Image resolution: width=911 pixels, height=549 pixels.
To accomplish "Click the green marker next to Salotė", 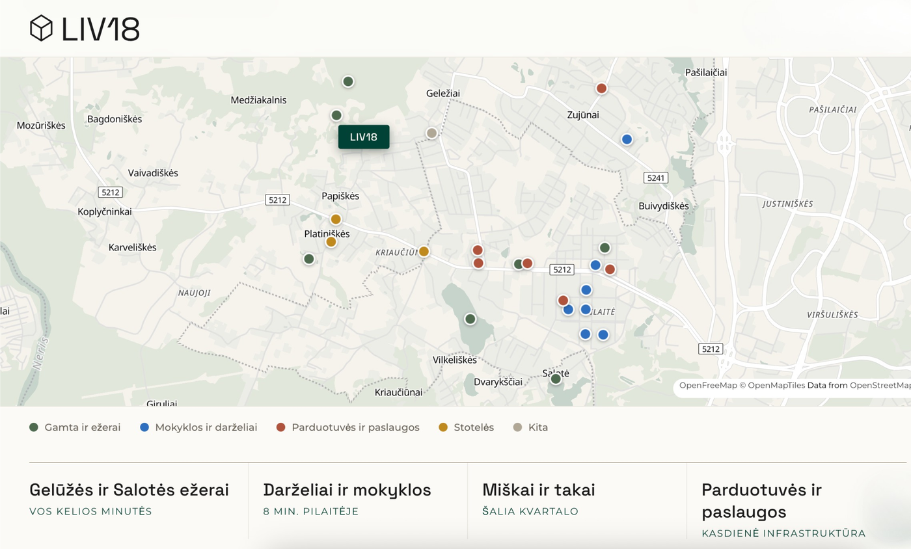I will coord(556,379).
